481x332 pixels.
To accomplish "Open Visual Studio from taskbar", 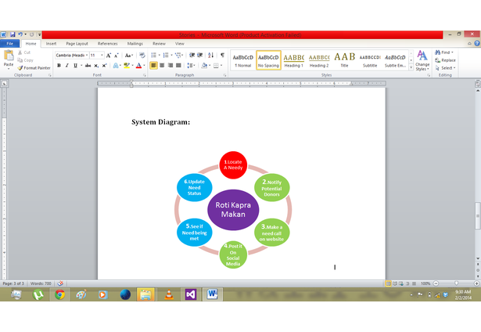I will [x=191, y=295].
